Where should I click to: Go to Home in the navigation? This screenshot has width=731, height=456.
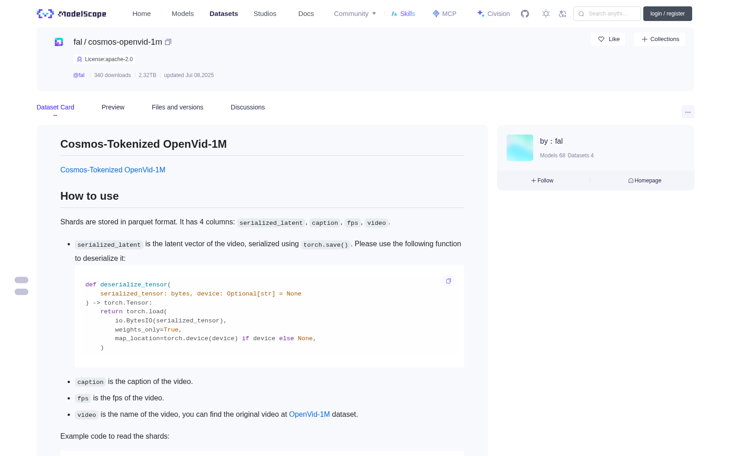click(x=142, y=14)
